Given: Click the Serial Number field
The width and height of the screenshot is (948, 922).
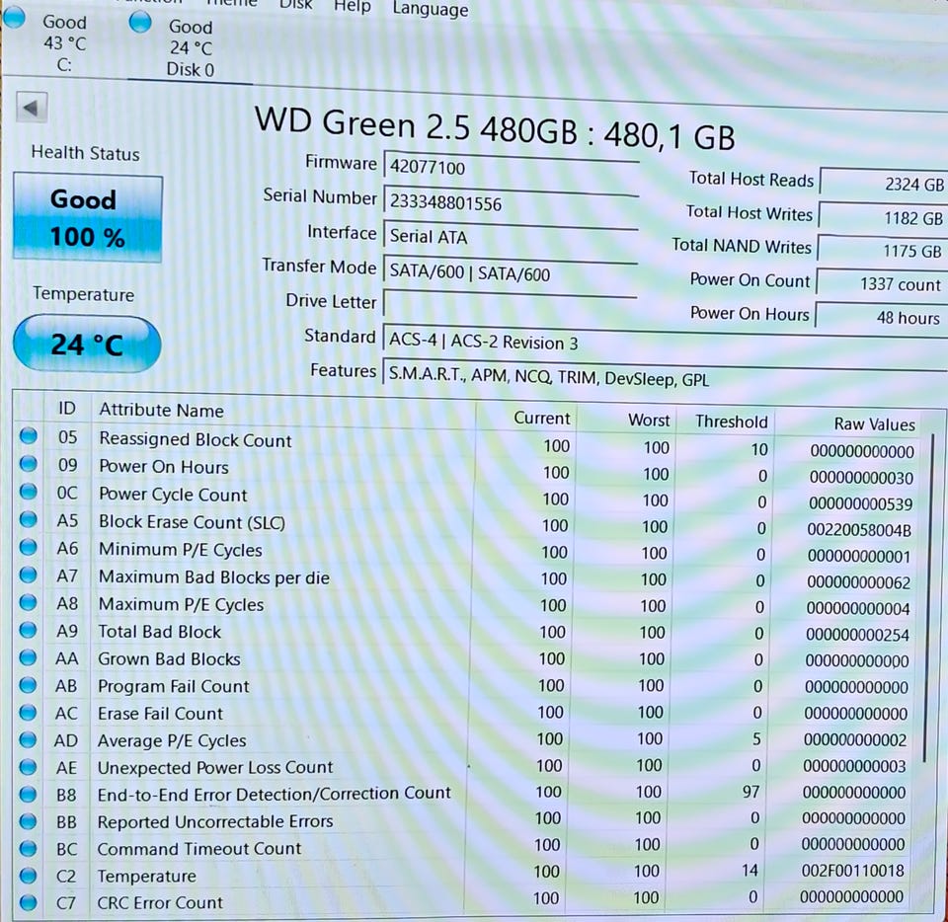Looking at the screenshot, I should pos(512,202).
